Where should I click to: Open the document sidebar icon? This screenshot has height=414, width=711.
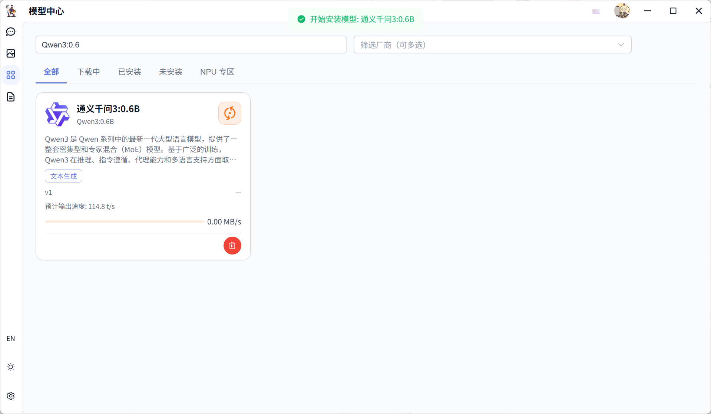tap(11, 97)
